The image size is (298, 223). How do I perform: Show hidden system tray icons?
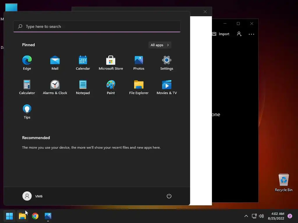coord(246,216)
